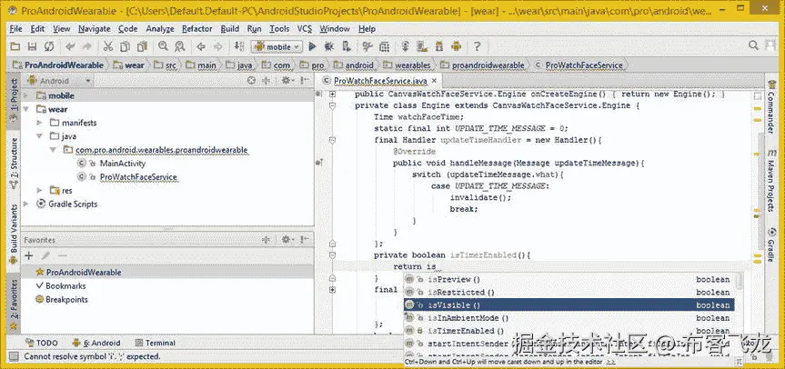Open the TODO tool window
The height and width of the screenshot is (369, 785).
(x=42, y=343)
